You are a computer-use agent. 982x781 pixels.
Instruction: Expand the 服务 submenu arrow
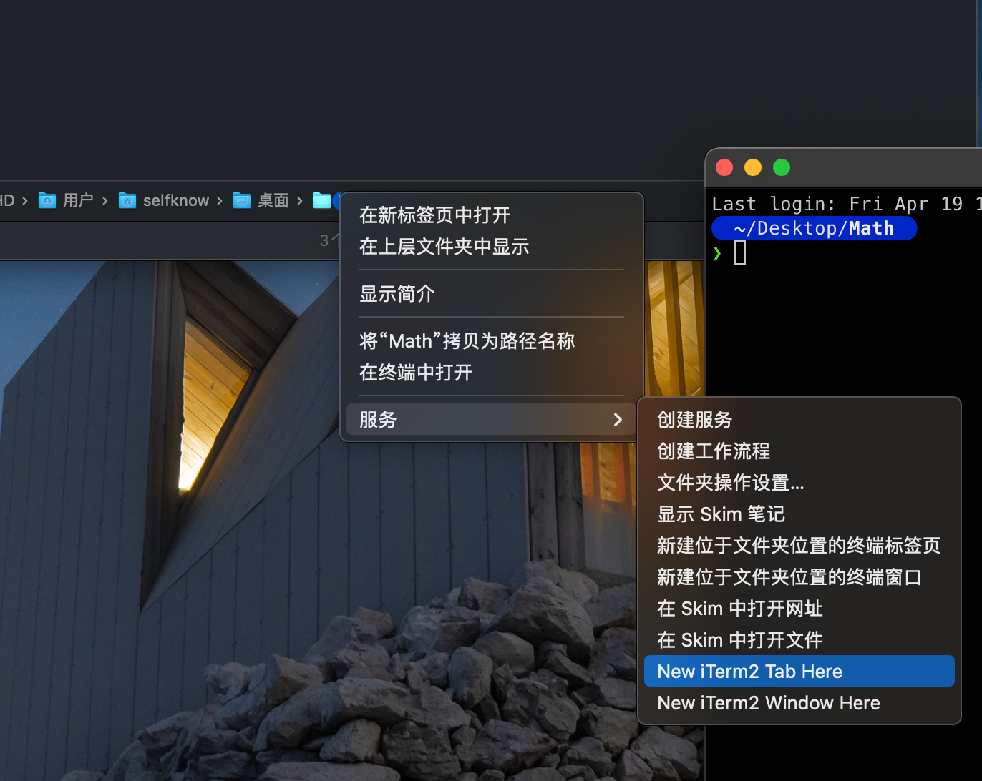(x=617, y=420)
